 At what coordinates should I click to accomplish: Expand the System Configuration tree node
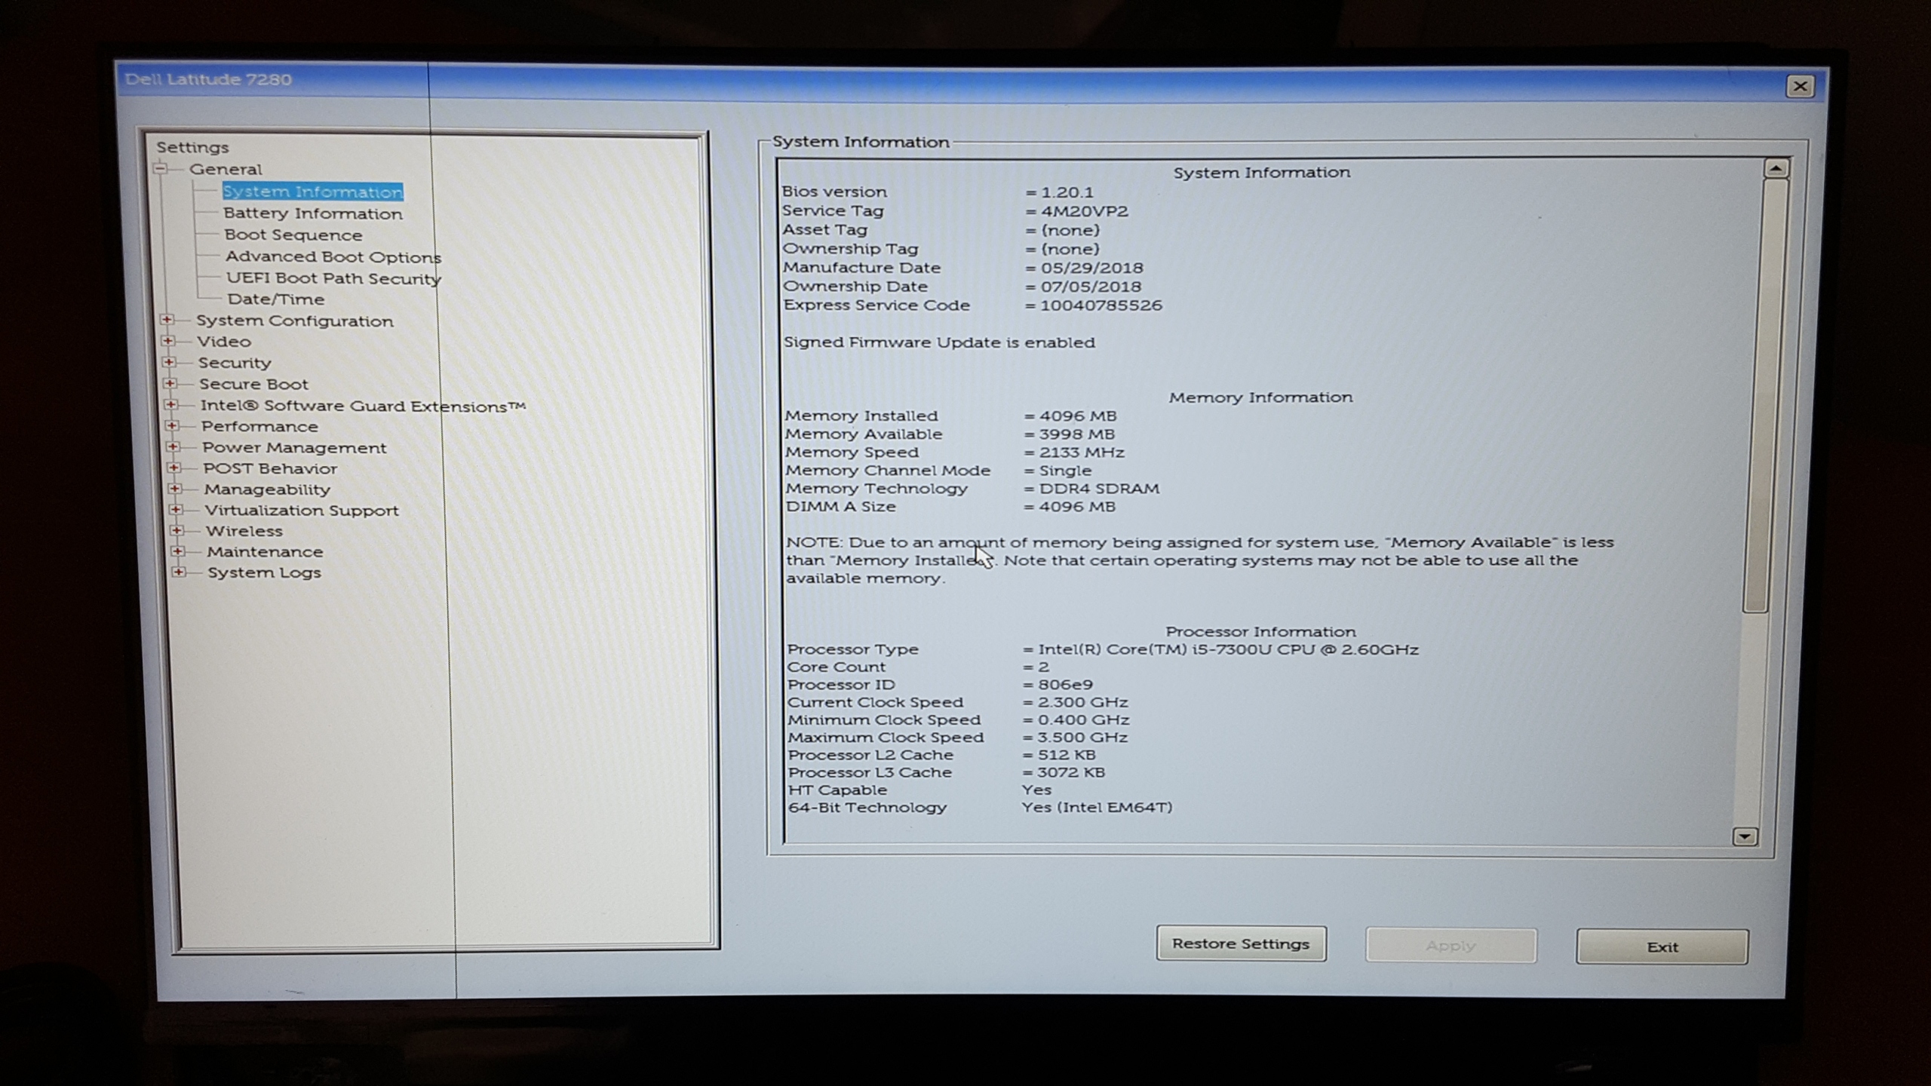pos(167,321)
